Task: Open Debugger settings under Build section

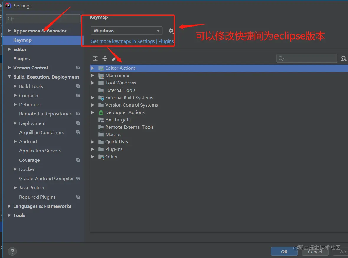Action: pyautogui.click(x=30, y=104)
